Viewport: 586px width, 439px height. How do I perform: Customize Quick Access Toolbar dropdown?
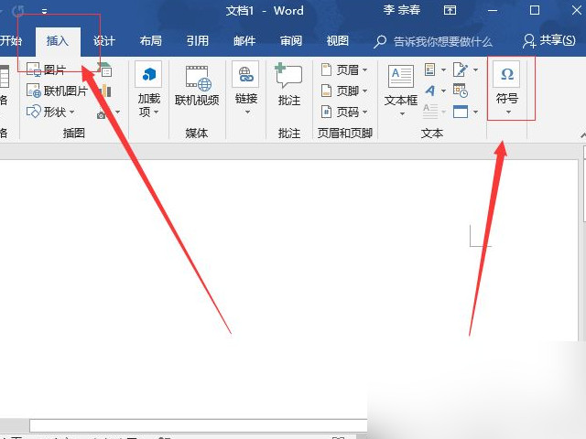(45, 12)
